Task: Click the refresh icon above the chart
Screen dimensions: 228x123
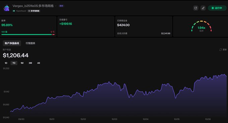Action: (220, 50)
